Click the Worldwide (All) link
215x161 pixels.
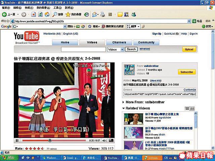pyautogui.click(x=52, y=34)
